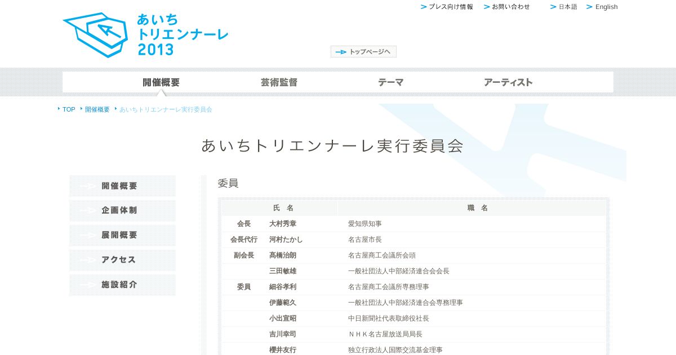Click title 独立行政法人国際交流基金理事
This screenshot has width=676, height=355.
(395, 350)
